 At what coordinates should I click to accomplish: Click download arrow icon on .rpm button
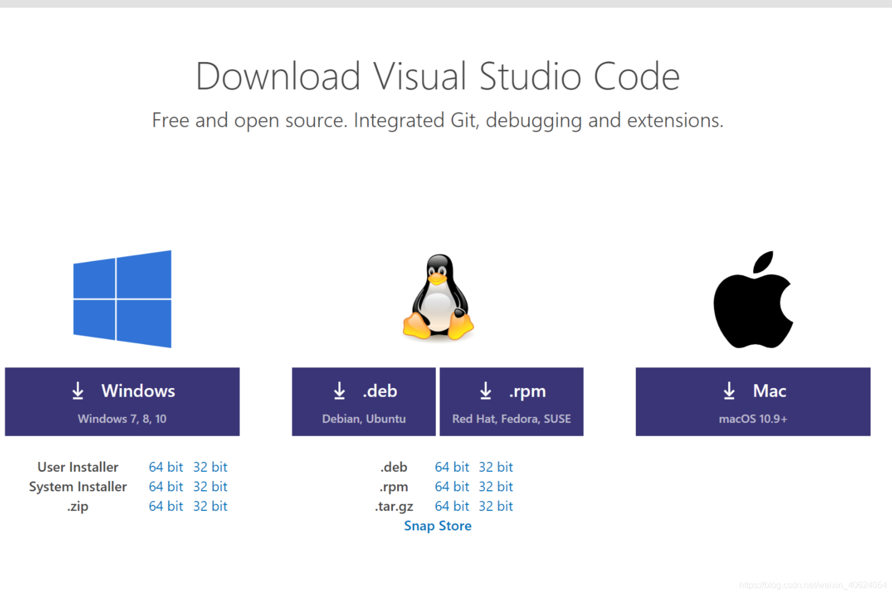click(485, 391)
